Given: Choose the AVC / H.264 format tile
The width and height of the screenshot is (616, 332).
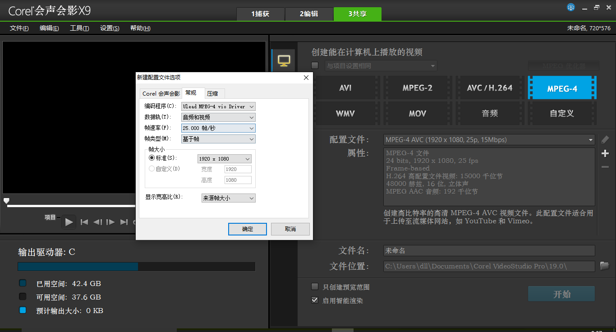Looking at the screenshot, I should 490,88.
